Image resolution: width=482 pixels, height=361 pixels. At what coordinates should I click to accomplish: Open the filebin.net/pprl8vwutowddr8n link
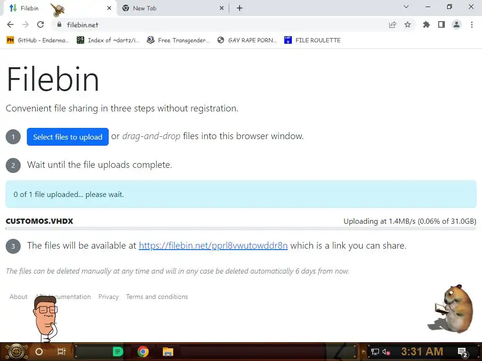click(213, 245)
